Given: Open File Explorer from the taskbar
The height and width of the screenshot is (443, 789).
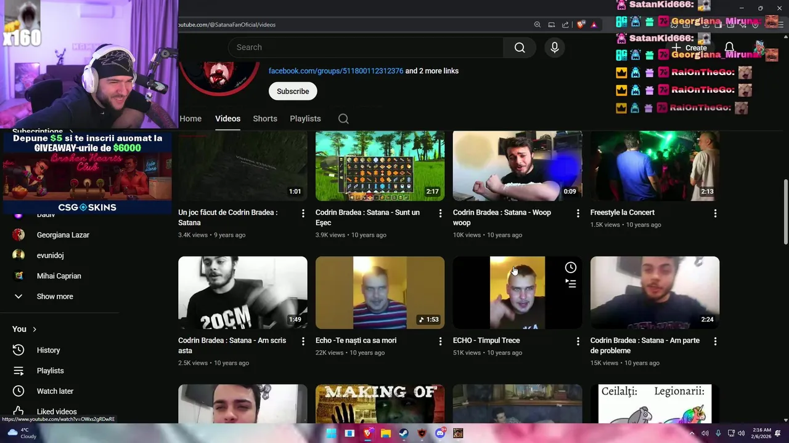Looking at the screenshot, I should click(386, 433).
